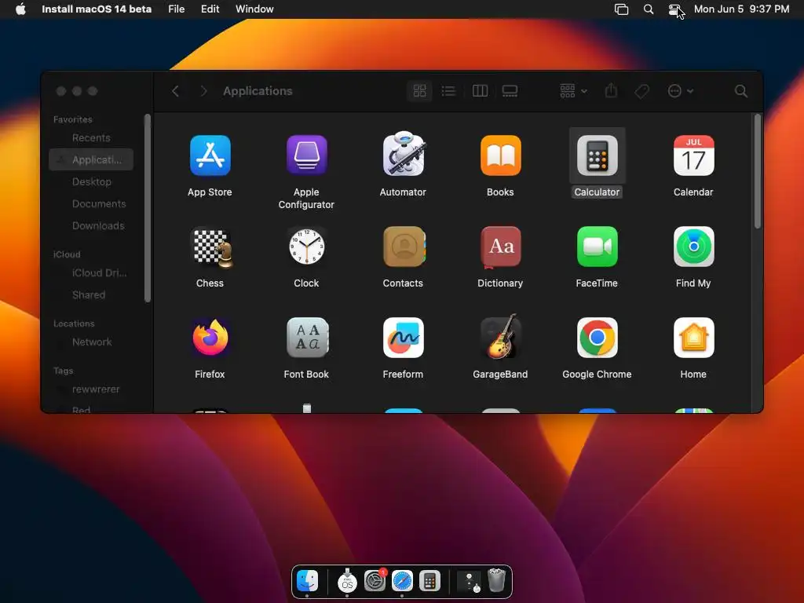The height and width of the screenshot is (603, 804).
Task: Open the Apple menu
Action: (20, 9)
